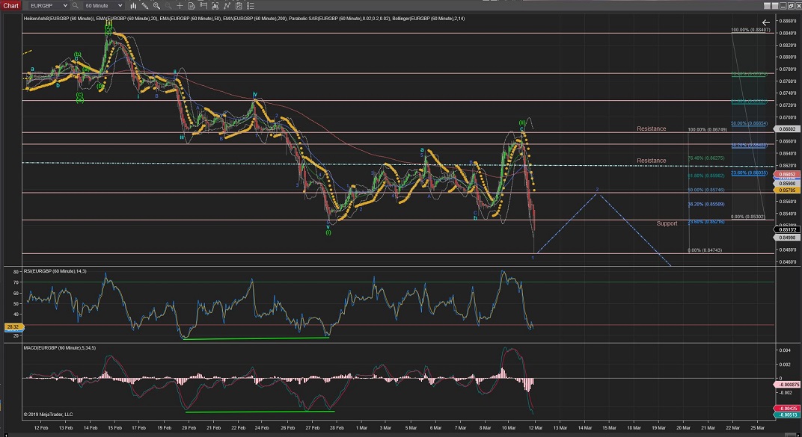Image resolution: width=802 pixels, height=437 pixels.
Task: Click the RSI(EURGBP (60 Minute),14,3) panel label
Action: click(x=55, y=271)
